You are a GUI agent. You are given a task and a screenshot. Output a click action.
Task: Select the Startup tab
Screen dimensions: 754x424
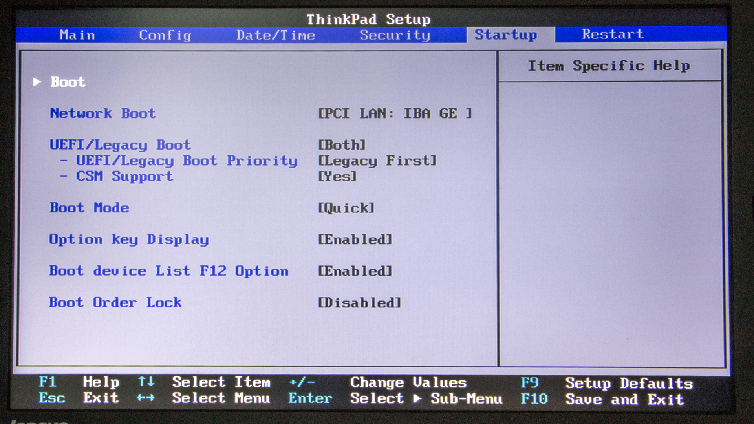[505, 35]
